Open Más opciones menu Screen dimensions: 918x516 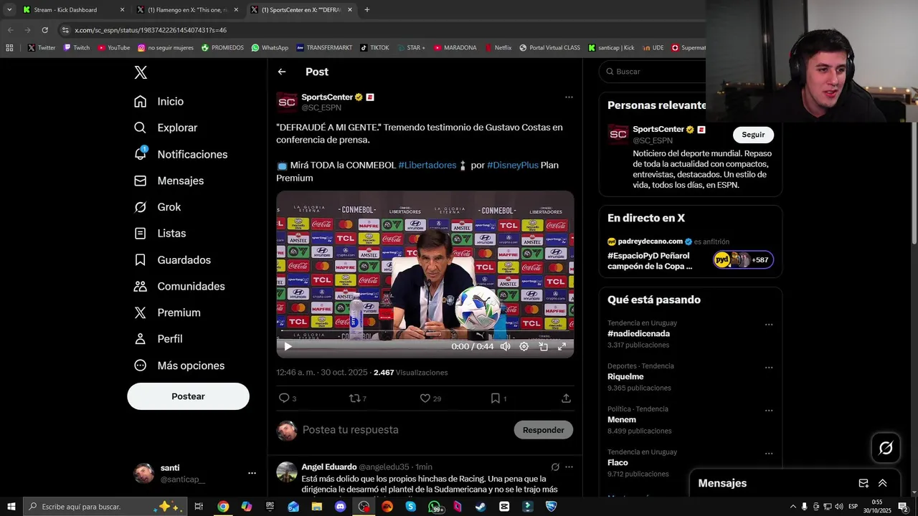pyautogui.click(x=179, y=365)
